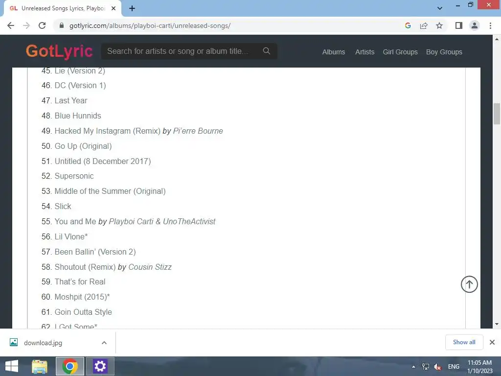Open the Artists menu item
501x376 pixels.
pos(364,52)
